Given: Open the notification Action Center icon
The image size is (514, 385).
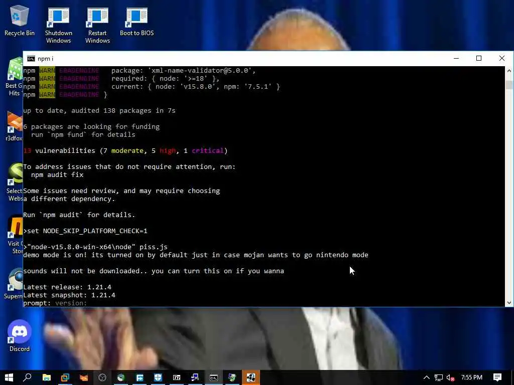Looking at the screenshot, I should tap(497, 377).
